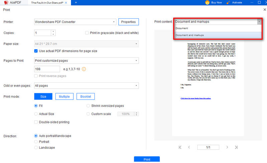Select Fit radio option
Image resolution: width=267 pixels, height=163 pixels.
(36, 106)
